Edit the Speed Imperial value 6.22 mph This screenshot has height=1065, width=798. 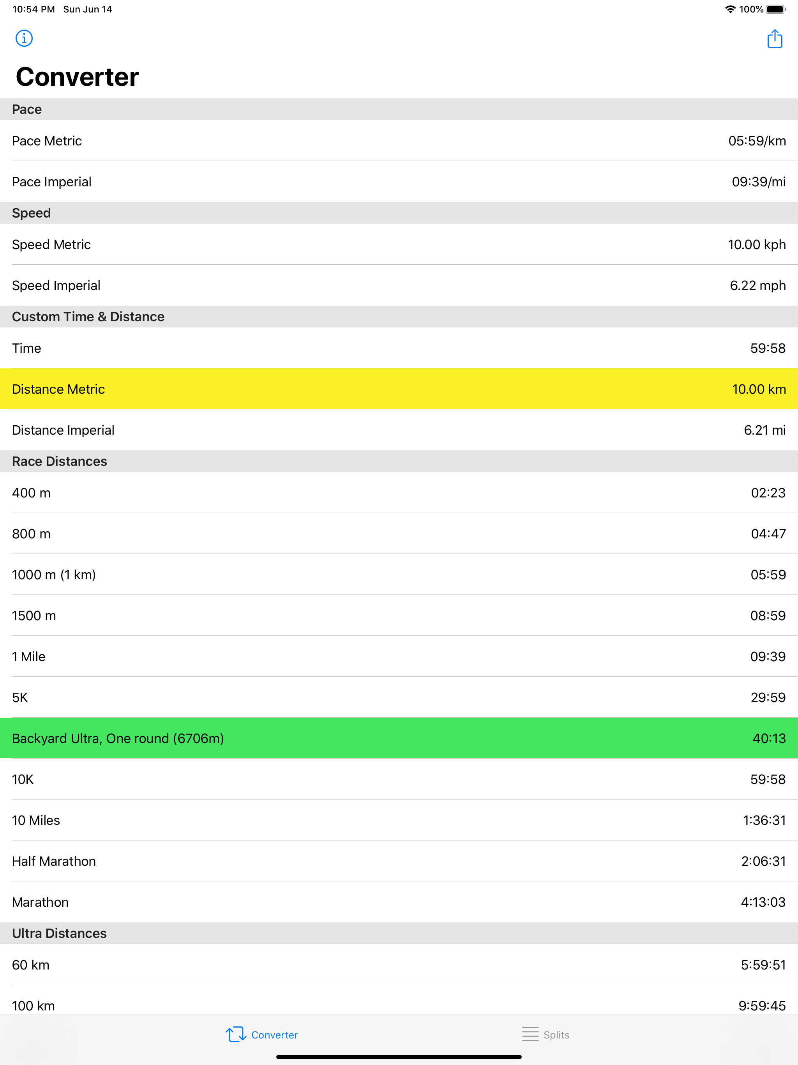point(757,285)
